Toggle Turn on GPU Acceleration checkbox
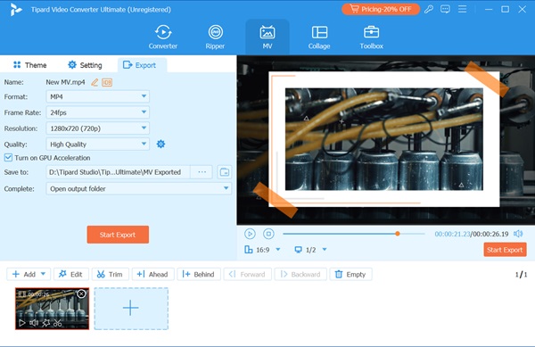Image resolution: width=535 pixels, height=347 pixels. click(x=8, y=158)
